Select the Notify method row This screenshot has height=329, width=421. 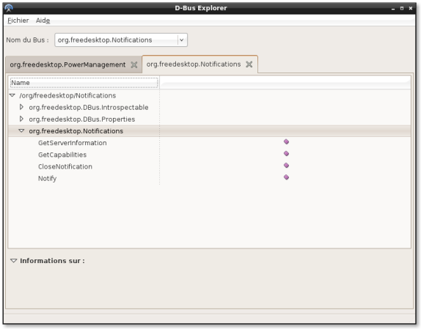pos(210,178)
